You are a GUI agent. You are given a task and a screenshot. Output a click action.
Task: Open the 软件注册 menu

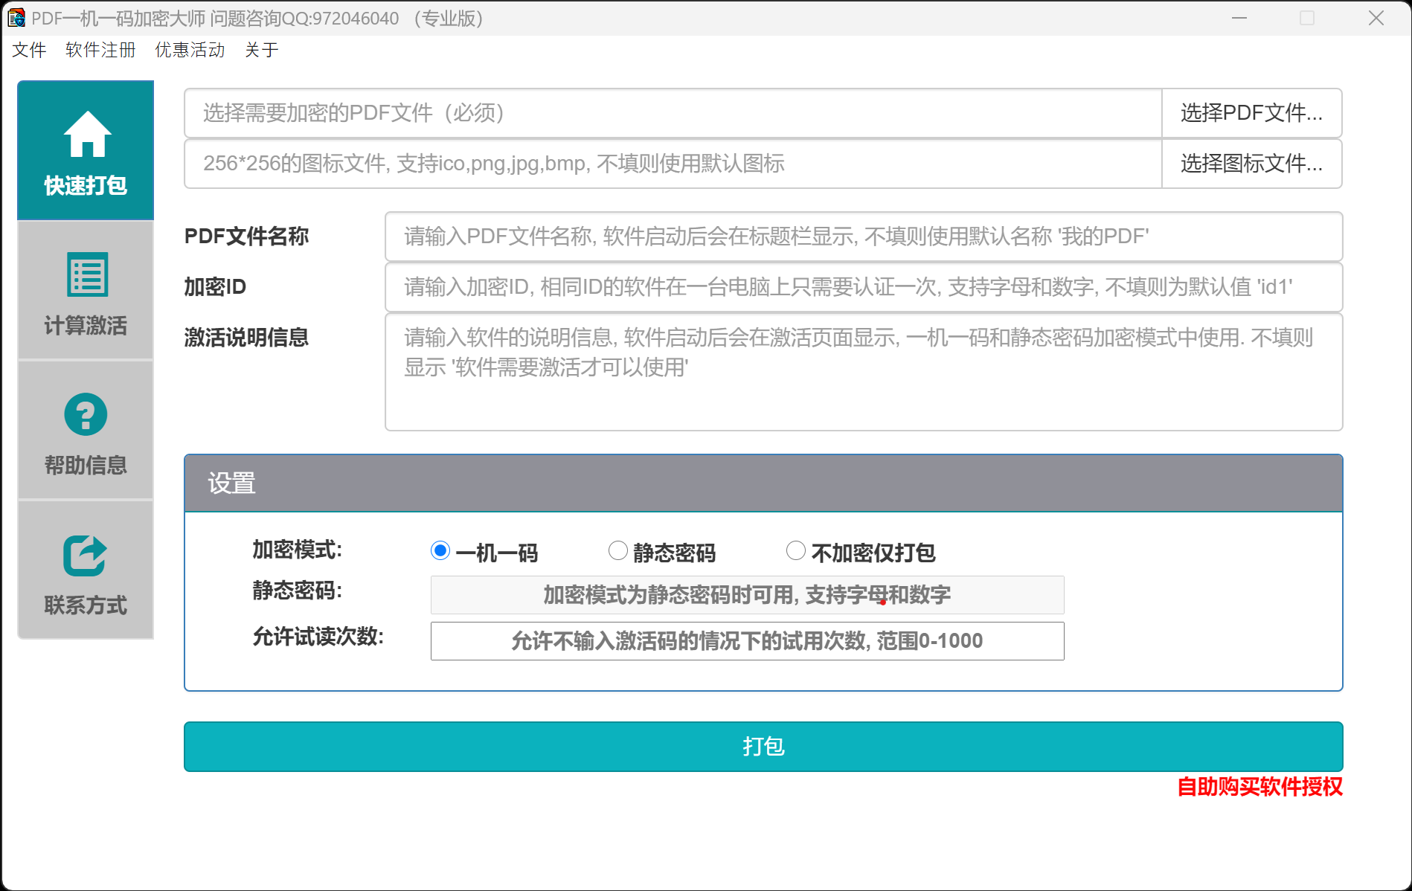(100, 49)
